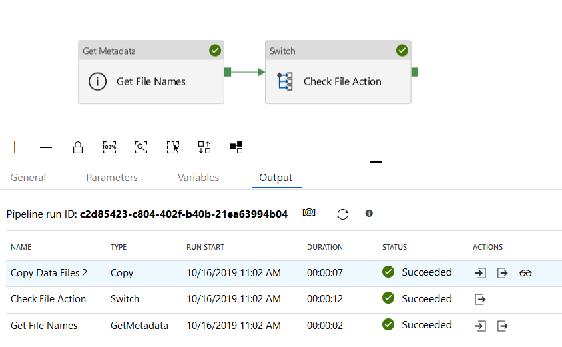Select the Check File Action switch node

[x=338, y=81]
